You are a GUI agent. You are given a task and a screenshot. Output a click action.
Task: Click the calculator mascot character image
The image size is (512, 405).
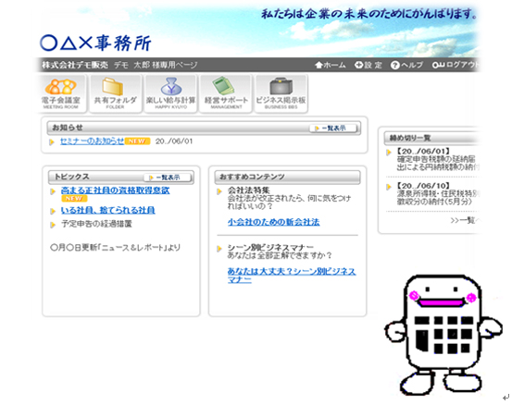(x=443, y=334)
